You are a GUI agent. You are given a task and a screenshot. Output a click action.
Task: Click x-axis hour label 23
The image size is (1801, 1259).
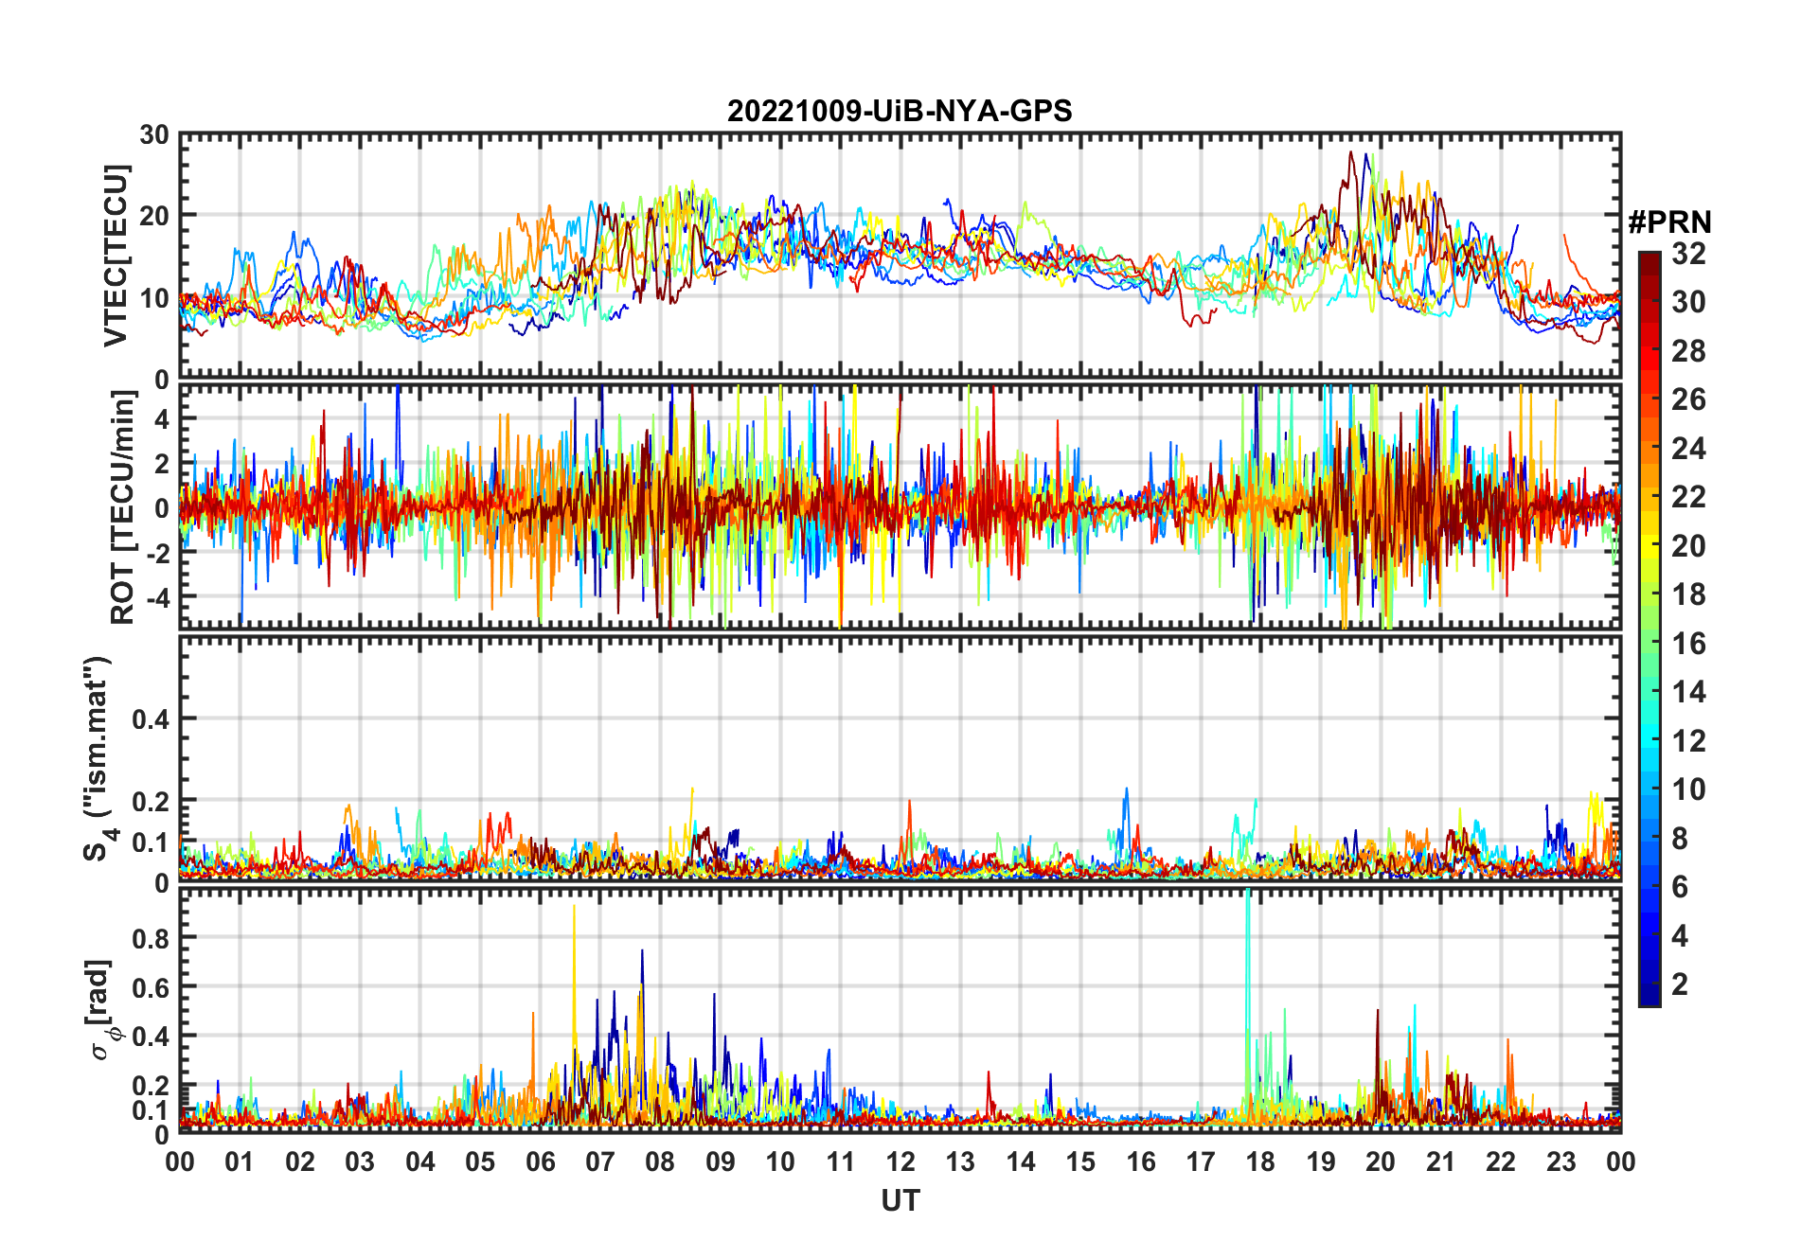(x=1561, y=1161)
